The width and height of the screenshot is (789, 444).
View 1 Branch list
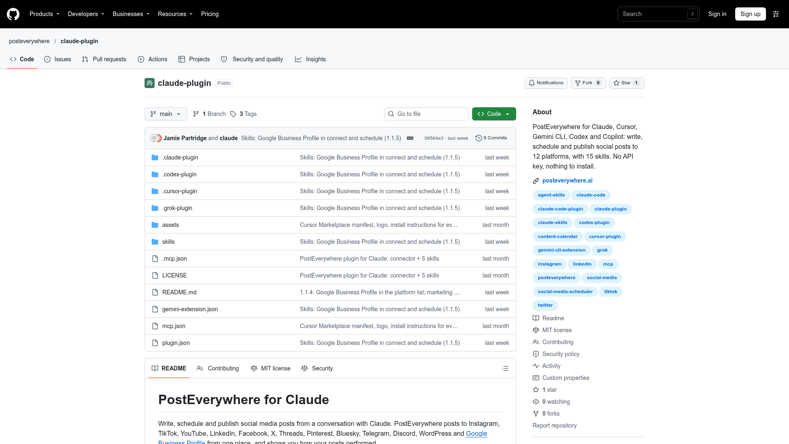[x=210, y=114]
